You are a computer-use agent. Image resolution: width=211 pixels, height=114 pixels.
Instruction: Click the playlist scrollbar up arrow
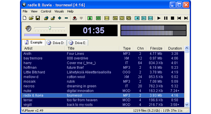coord(187,48)
